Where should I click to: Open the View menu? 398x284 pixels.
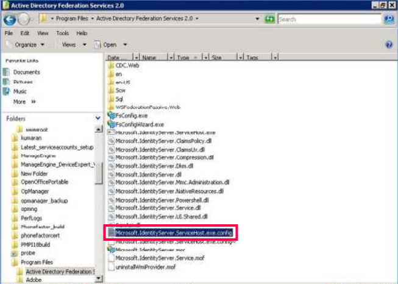(x=43, y=34)
